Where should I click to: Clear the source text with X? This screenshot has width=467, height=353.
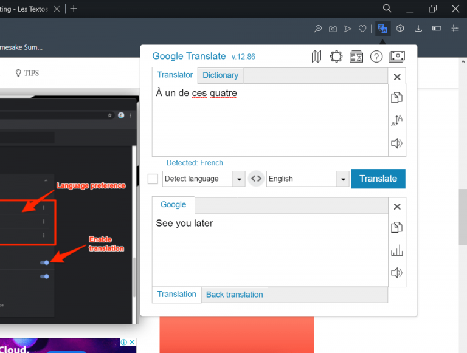coord(397,77)
